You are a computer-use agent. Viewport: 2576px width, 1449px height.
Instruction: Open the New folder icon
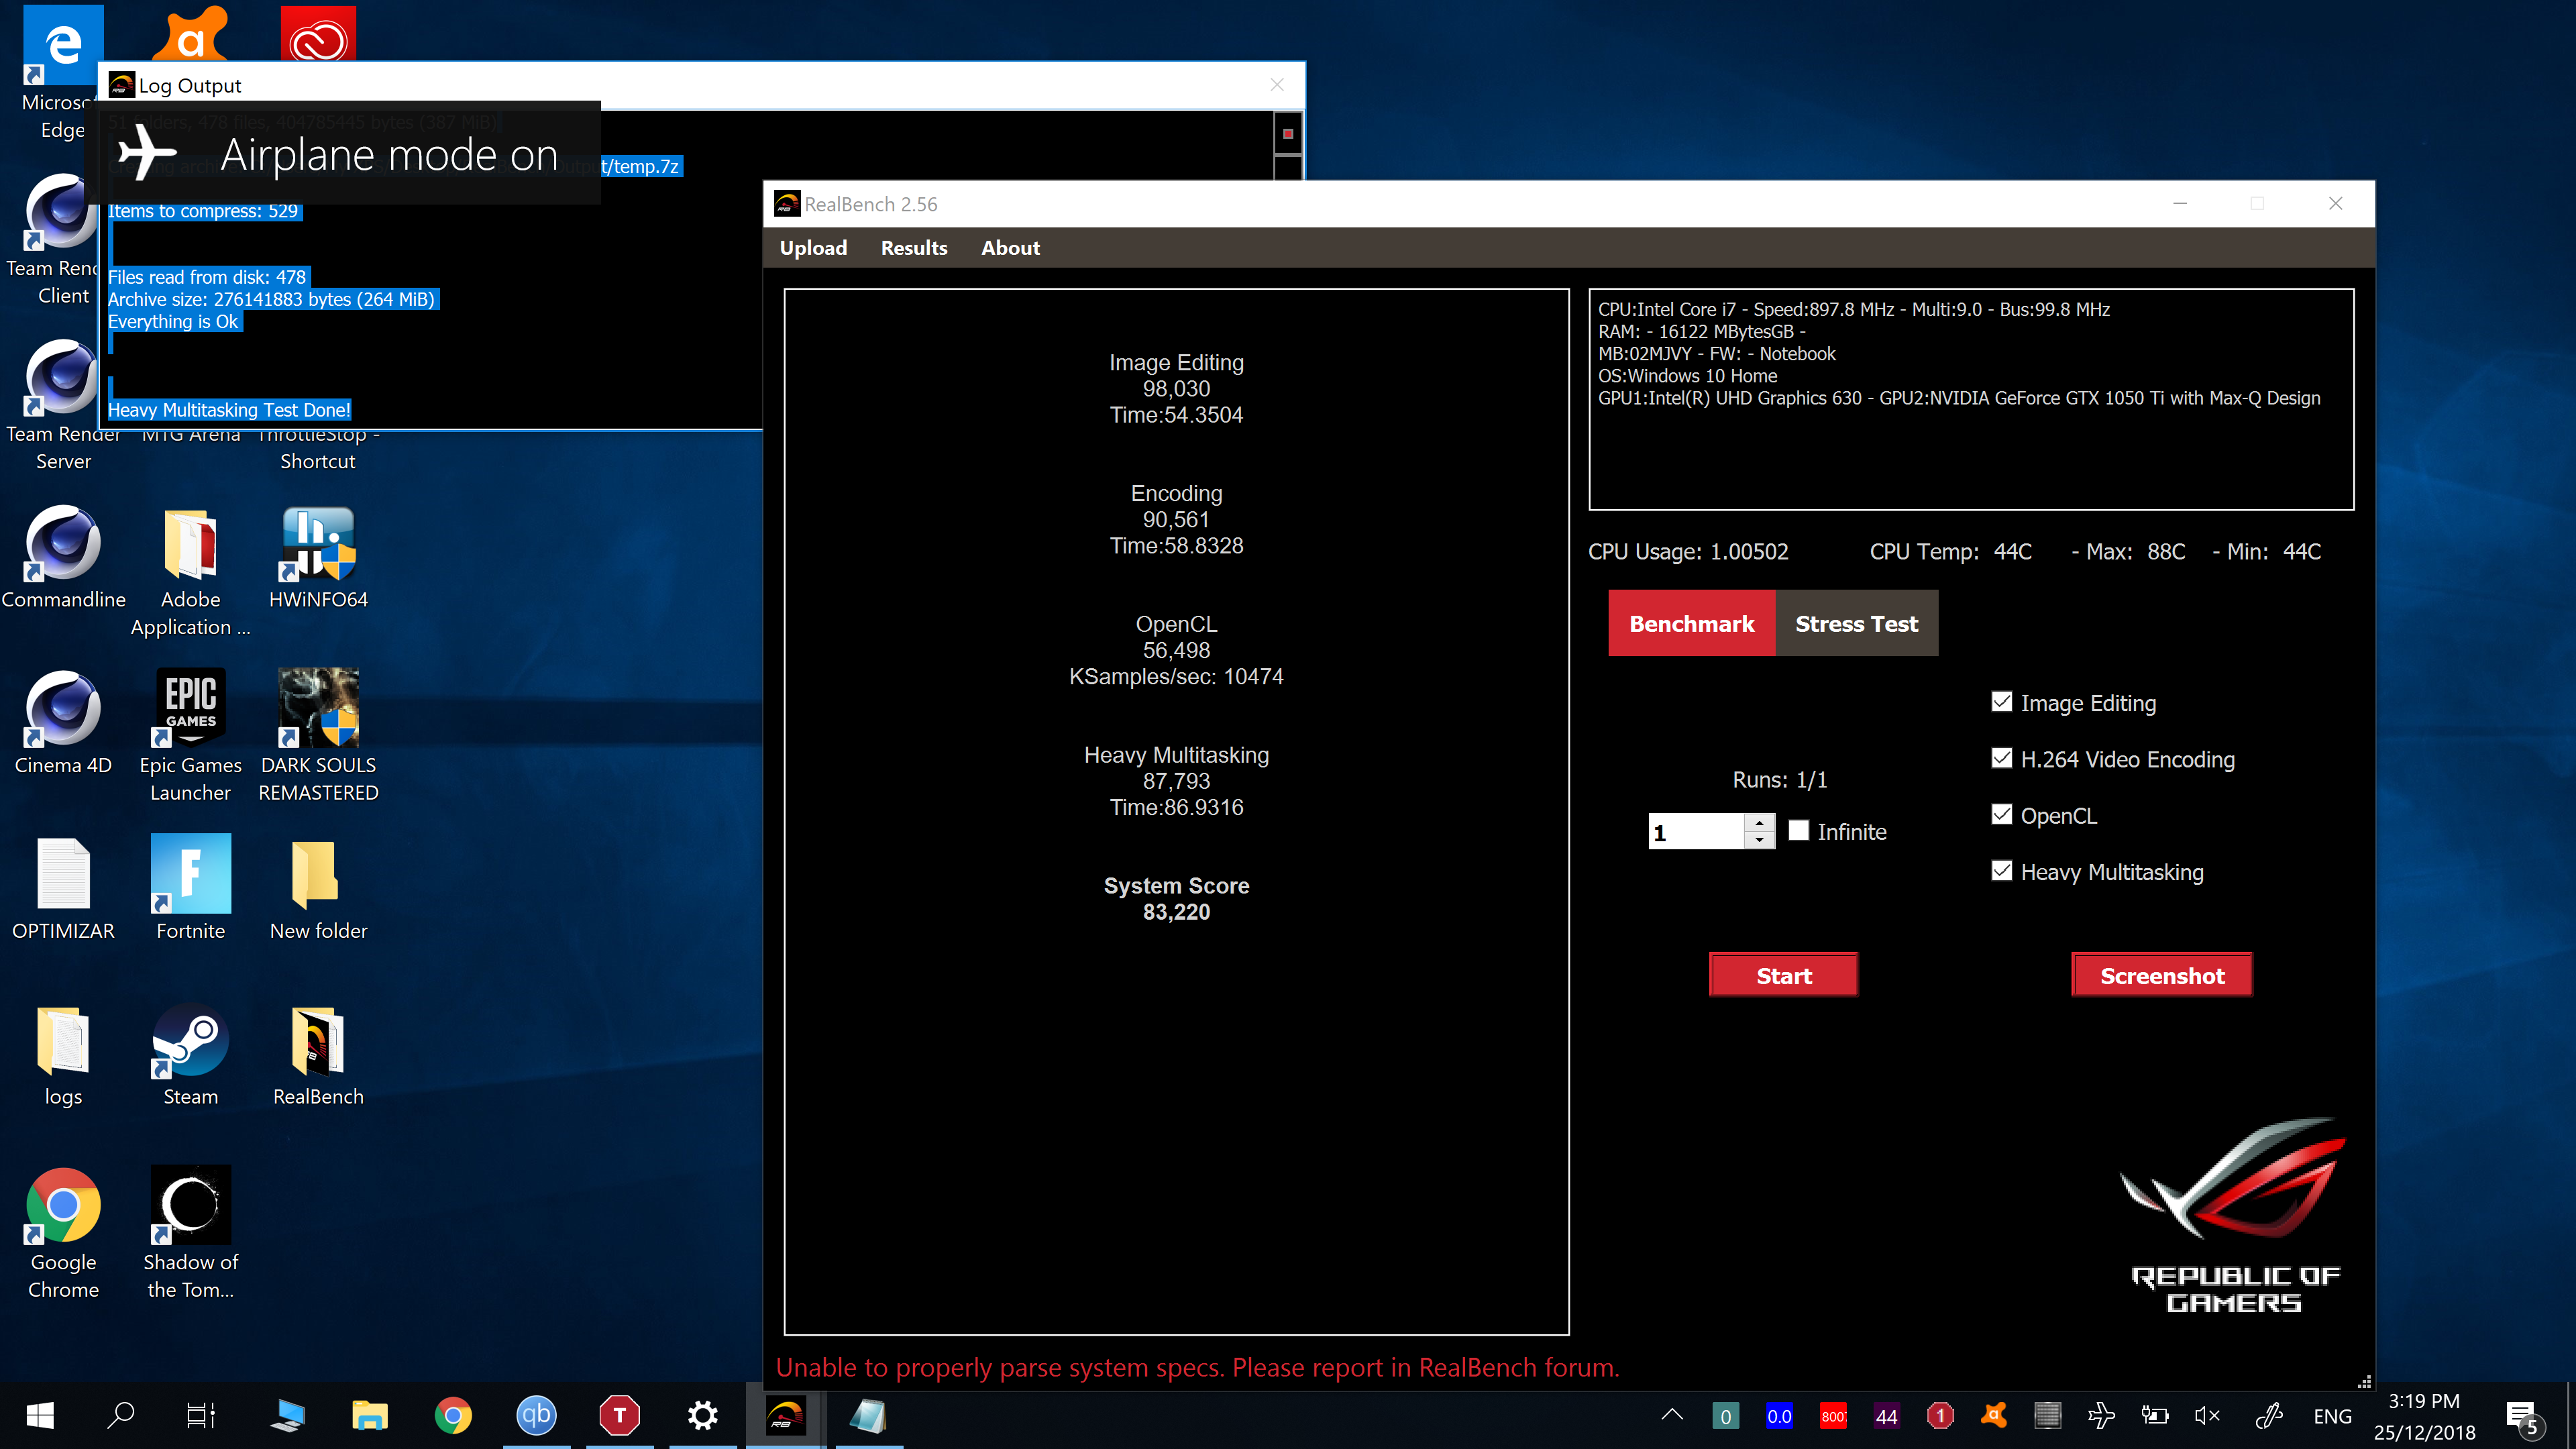(318, 888)
